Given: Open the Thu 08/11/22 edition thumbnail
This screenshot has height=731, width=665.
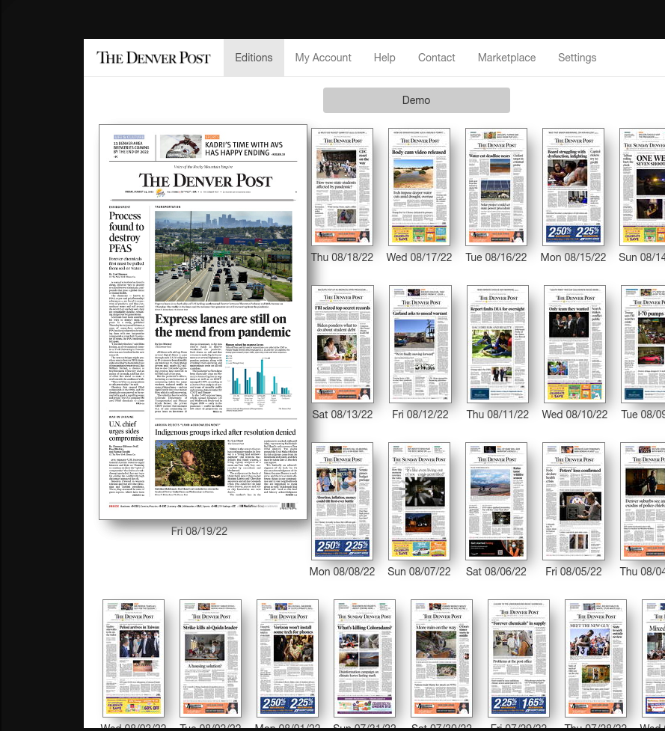Looking at the screenshot, I should (497, 344).
